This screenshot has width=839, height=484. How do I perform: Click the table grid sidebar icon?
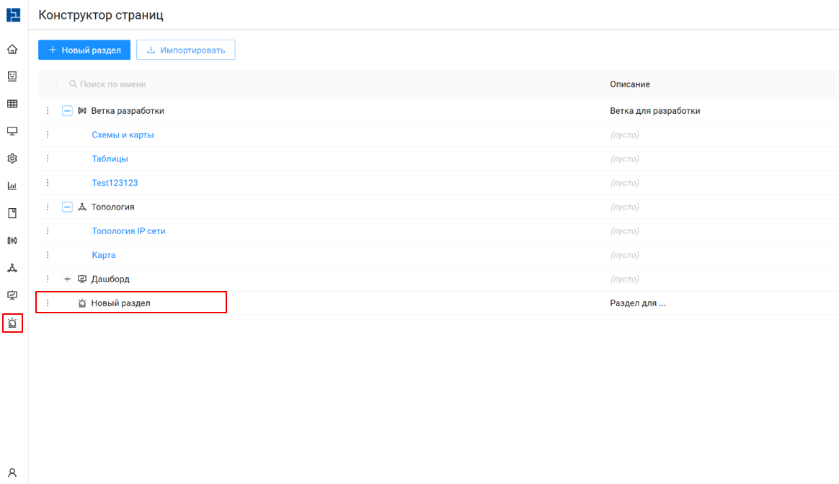12,104
